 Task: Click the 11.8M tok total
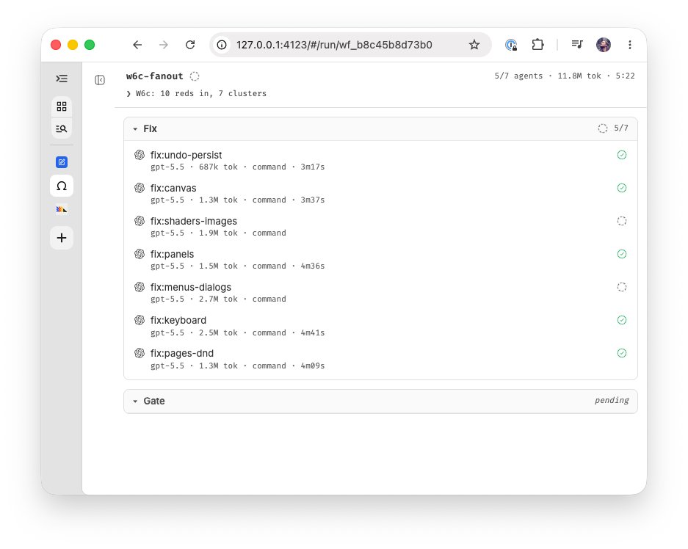579,76
